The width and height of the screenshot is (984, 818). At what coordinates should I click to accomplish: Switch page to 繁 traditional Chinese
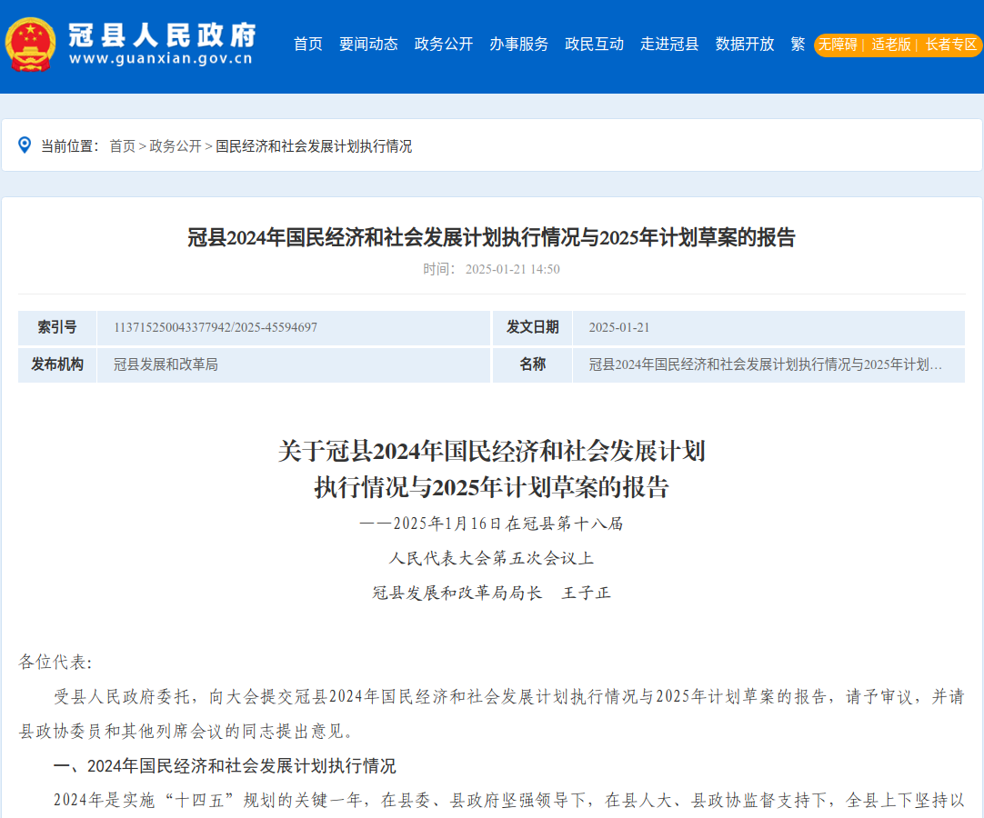pyautogui.click(x=798, y=44)
